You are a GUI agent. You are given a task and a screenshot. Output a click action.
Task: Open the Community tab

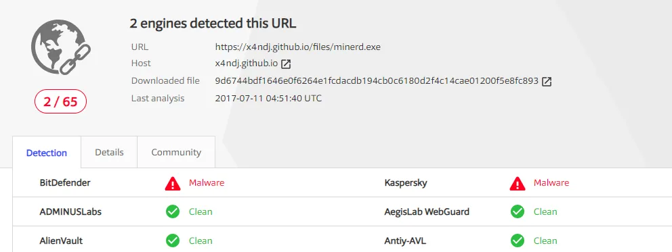pyautogui.click(x=176, y=152)
